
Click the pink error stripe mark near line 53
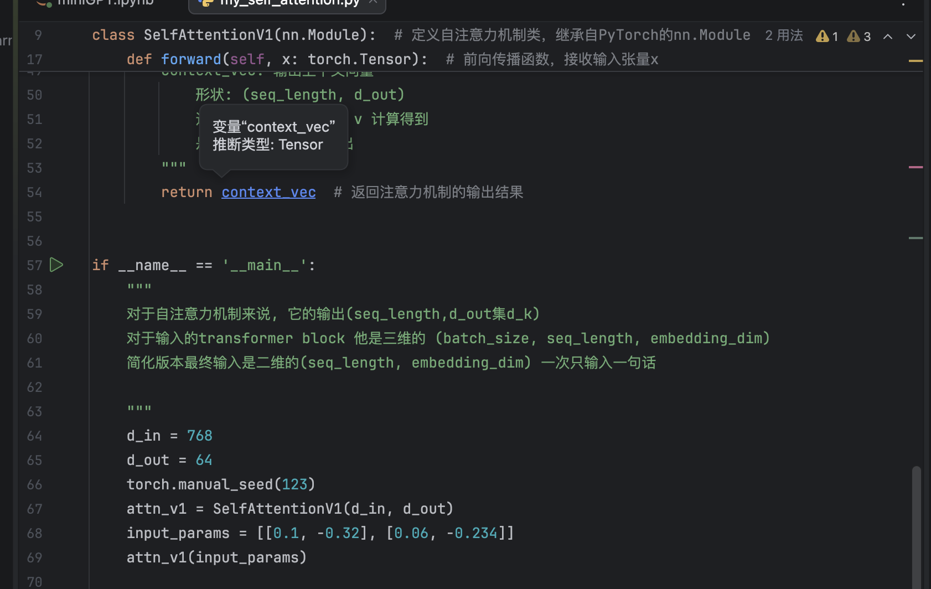917,167
